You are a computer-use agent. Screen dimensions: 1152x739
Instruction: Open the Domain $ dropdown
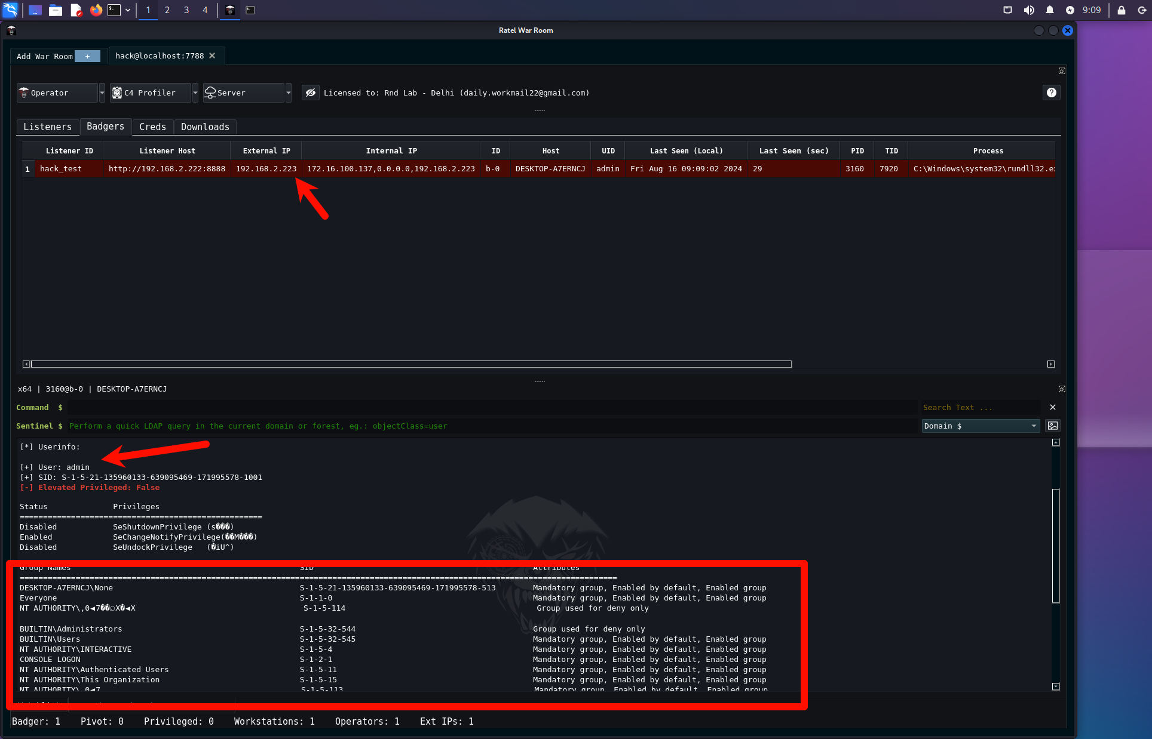[980, 426]
